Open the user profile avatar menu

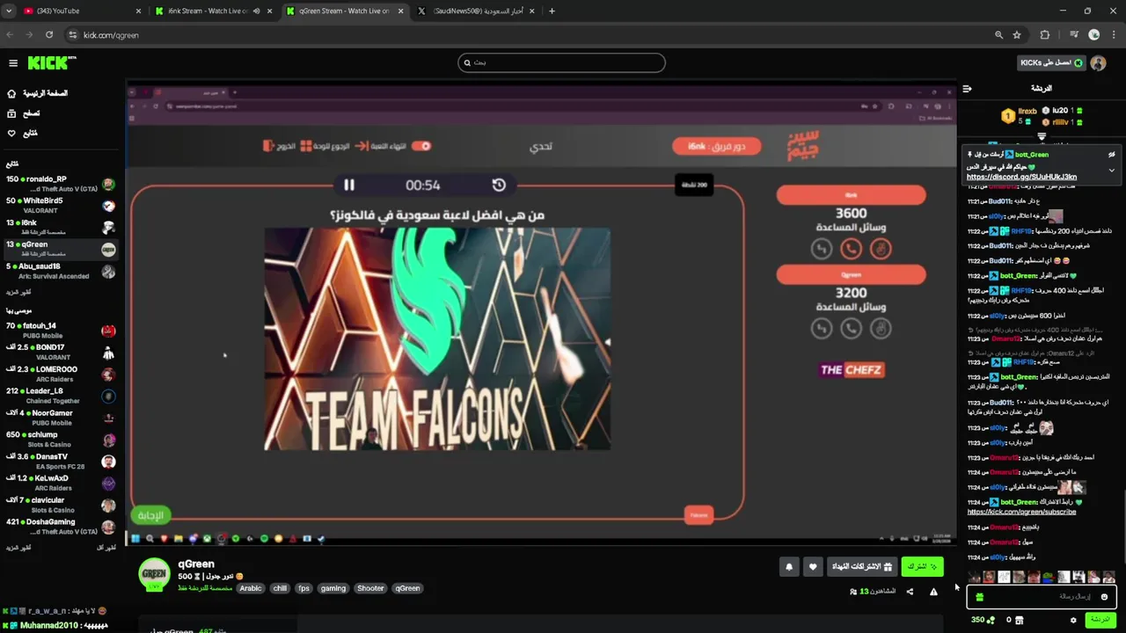tap(1098, 63)
